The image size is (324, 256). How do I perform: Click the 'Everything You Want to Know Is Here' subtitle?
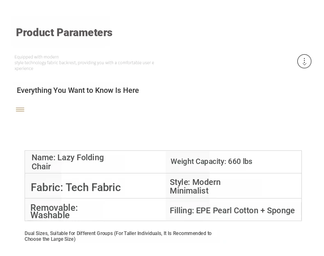point(78,90)
